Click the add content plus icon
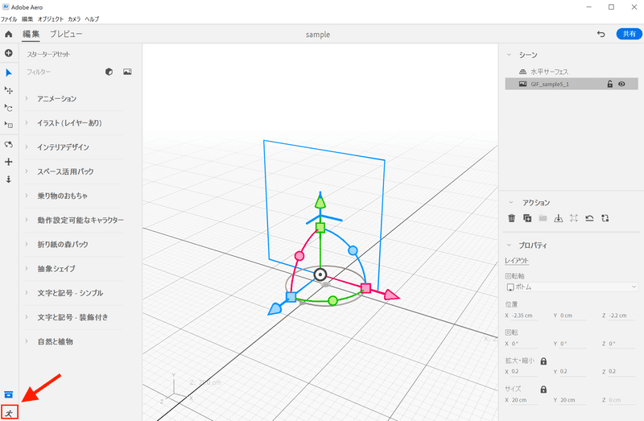Viewport: 644px width, 421px height. pyautogui.click(x=9, y=53)
